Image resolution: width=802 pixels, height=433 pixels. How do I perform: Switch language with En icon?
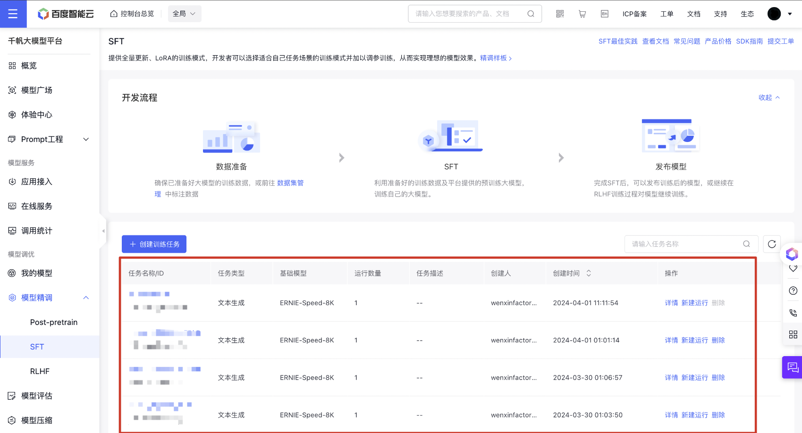(x=605, y=14)
